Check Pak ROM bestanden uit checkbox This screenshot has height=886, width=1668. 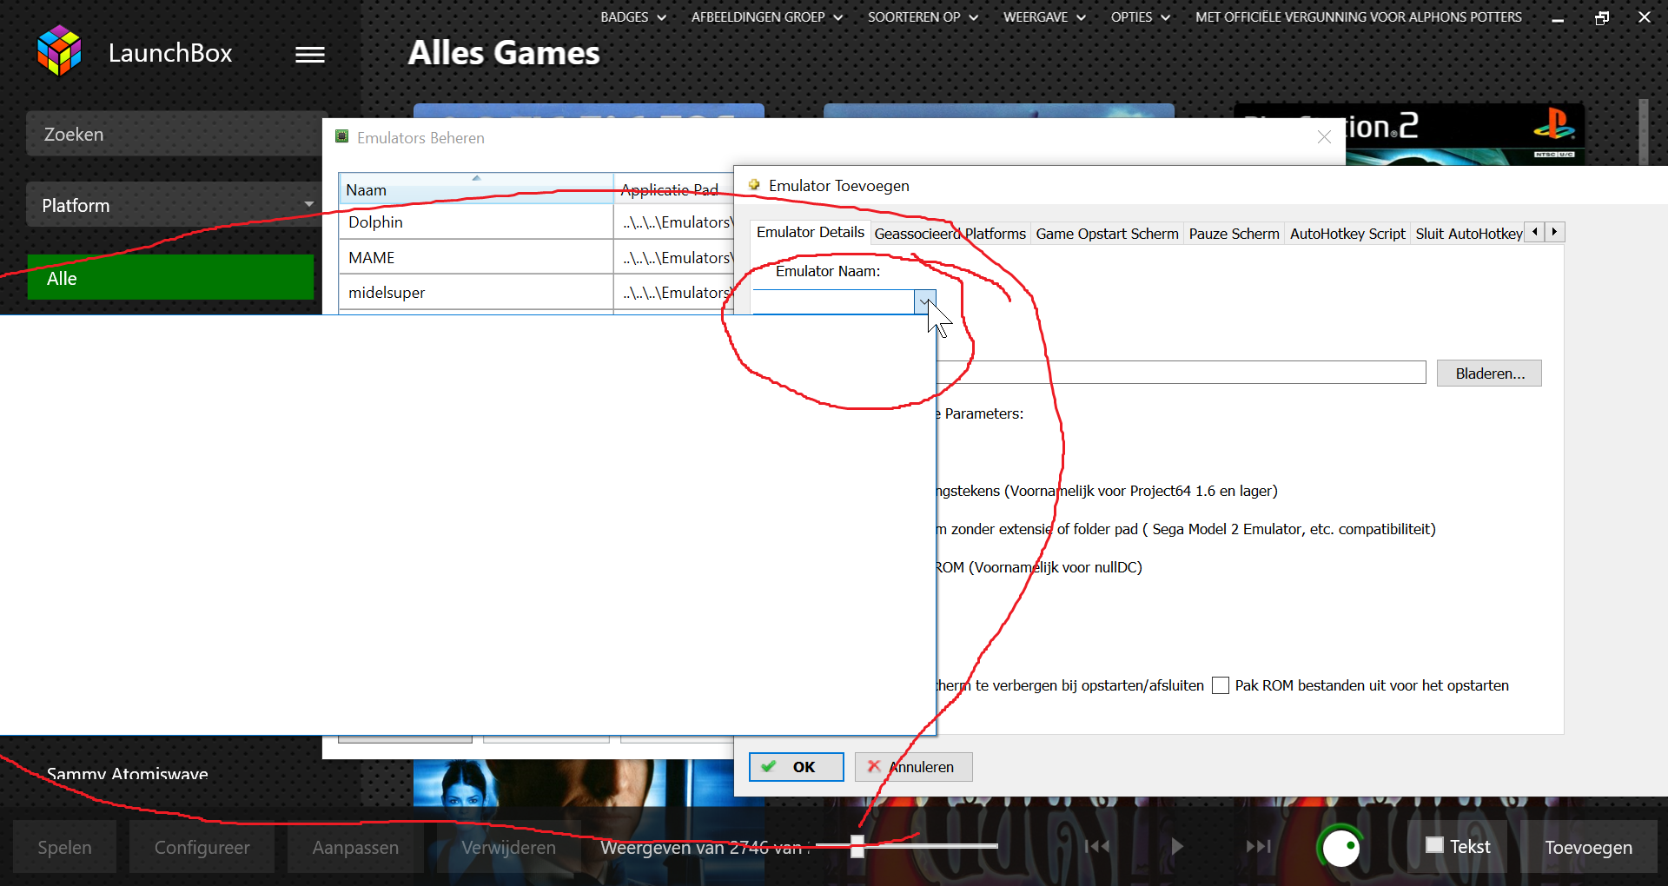[x=1221, y=685]
